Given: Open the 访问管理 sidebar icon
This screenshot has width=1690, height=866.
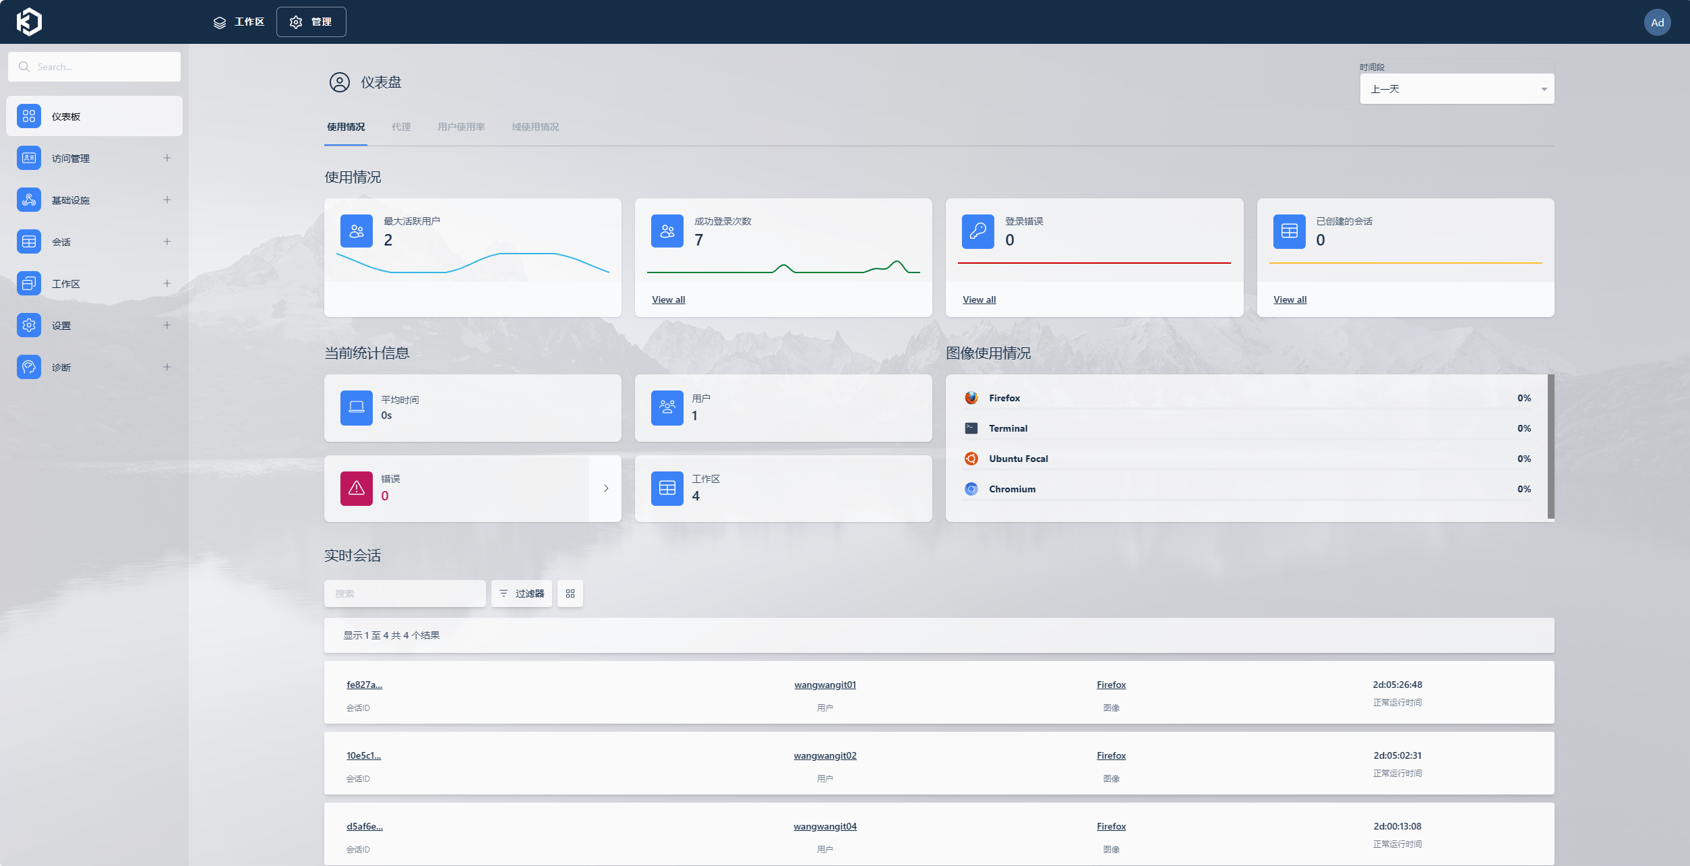Looking at the screenshot, I should coord(29,158).
